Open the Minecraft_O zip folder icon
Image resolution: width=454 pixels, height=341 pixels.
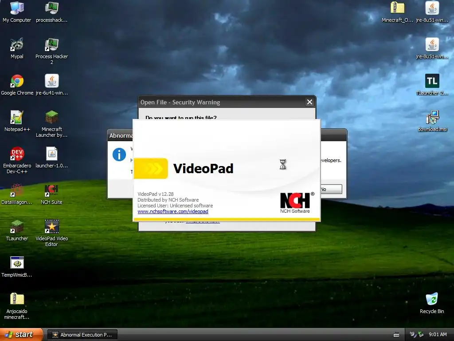tap(397, 12)
